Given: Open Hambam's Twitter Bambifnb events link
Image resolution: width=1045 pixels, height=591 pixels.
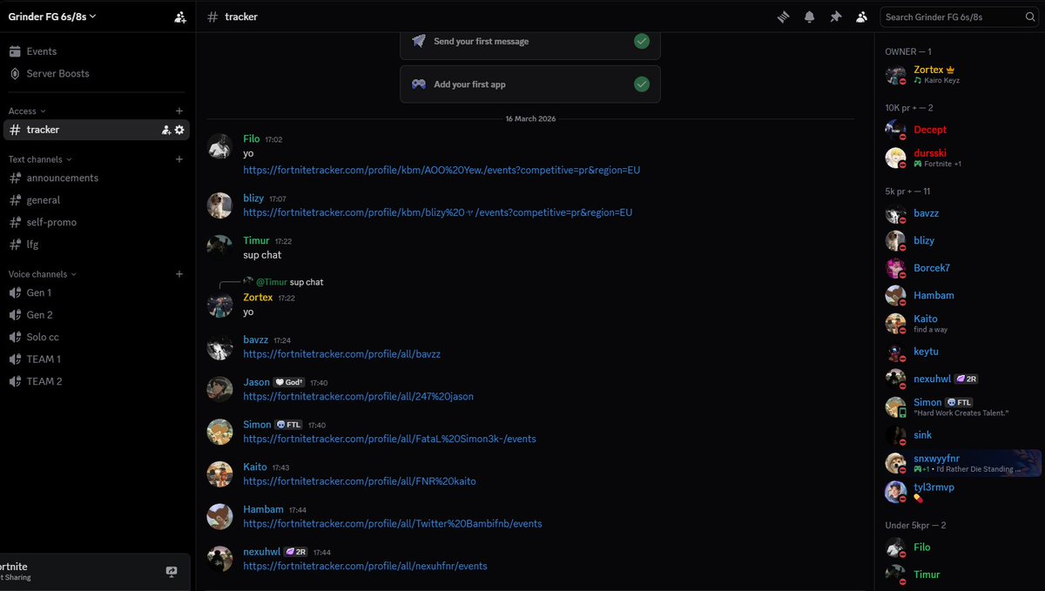Looking at the screenshot, I should pyautogui.click(x=393, y=524).
